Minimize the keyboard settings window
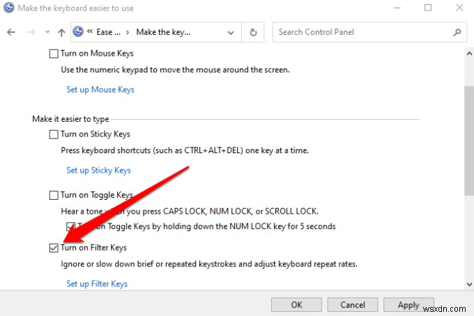Image resolution: width=474 pixels, height=316 pixels. [x=397, y=8]
